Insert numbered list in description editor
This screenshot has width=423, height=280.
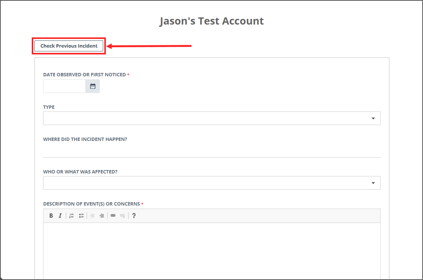coord(71,216)
